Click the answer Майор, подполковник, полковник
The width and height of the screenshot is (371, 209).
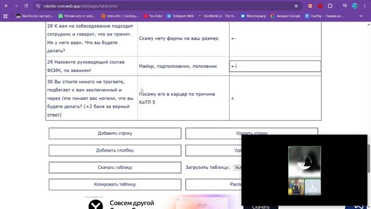[x=178, y=66]
